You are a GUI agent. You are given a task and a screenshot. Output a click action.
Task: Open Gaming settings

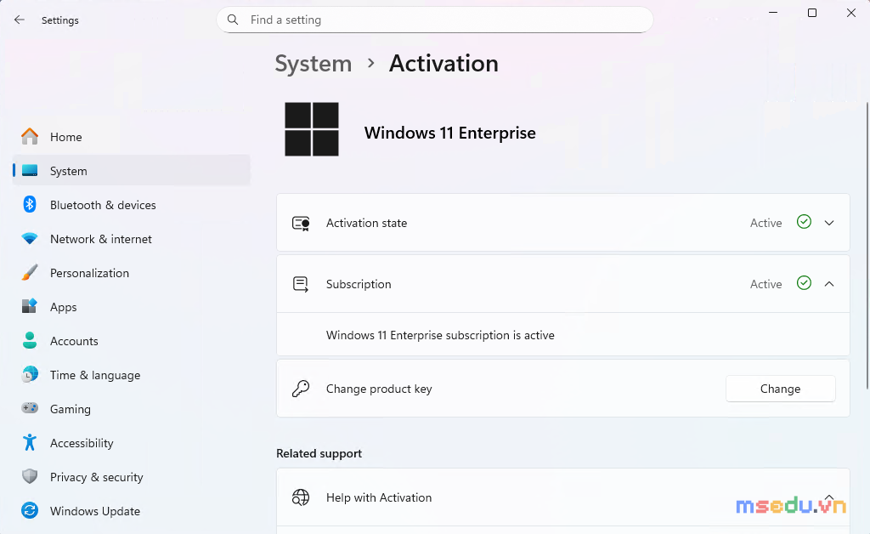pyautogui.click(x=132, y=409)
